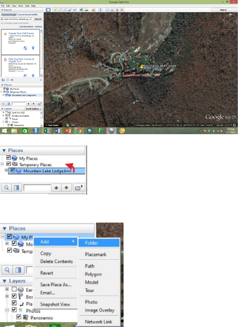Uncheck Places layer checkbox in main window's Layers

point(6,118)
